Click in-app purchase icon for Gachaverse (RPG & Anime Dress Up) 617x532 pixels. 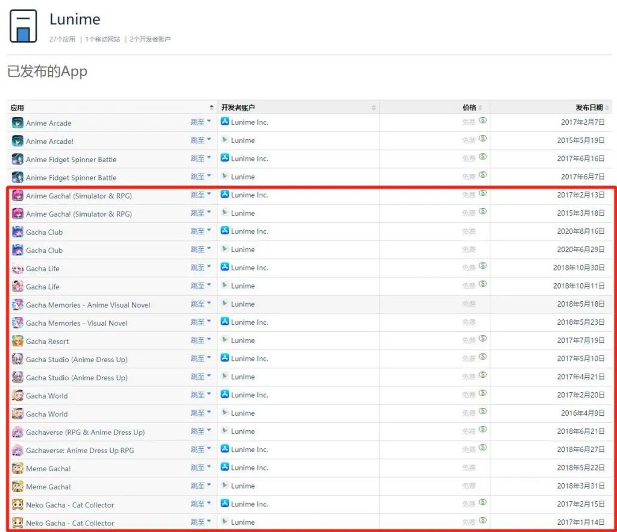tap(483, 430)
